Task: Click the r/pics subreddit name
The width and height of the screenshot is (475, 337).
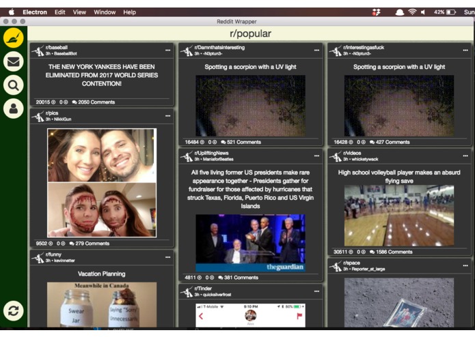Action: point(52,113)
